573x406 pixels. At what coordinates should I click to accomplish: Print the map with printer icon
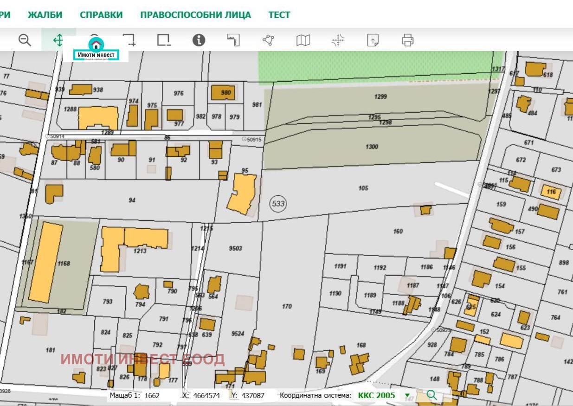pyautogui.click(x=408, y=40)
